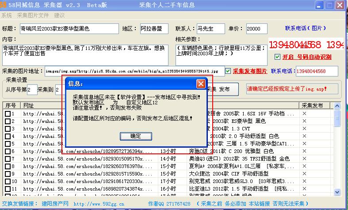Check the checkbox for row 1

[x=8, y=114]
